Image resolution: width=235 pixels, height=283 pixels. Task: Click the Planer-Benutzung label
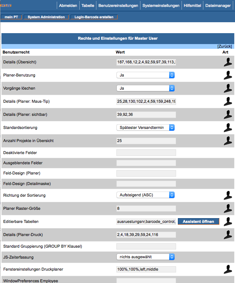click(19, 75)
